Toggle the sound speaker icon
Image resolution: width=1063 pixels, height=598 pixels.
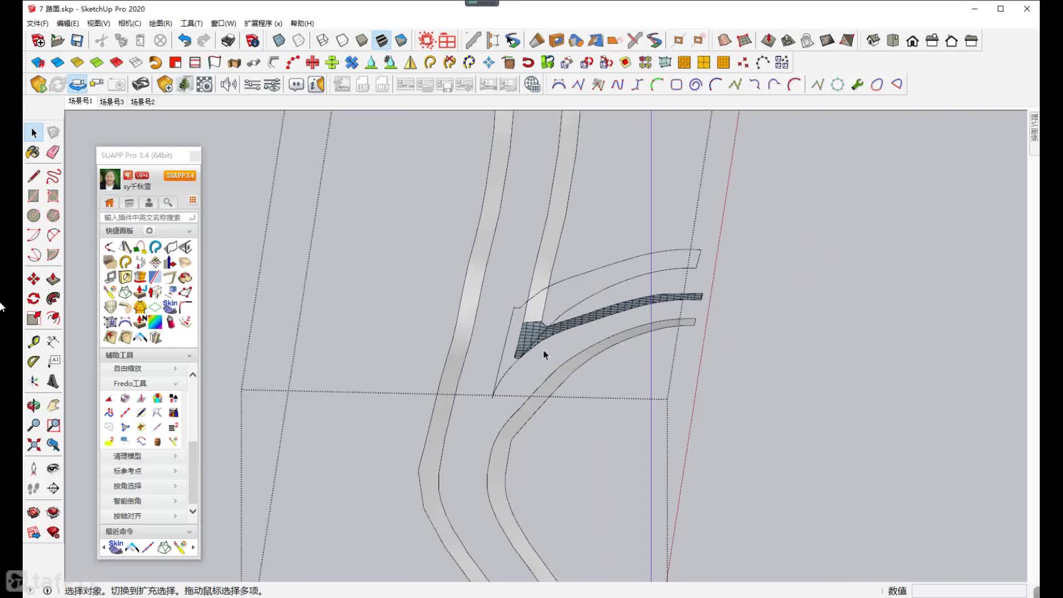[x=228, y=85]
